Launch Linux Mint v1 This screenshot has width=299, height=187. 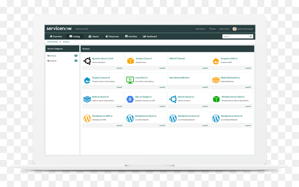click(162, 87)
